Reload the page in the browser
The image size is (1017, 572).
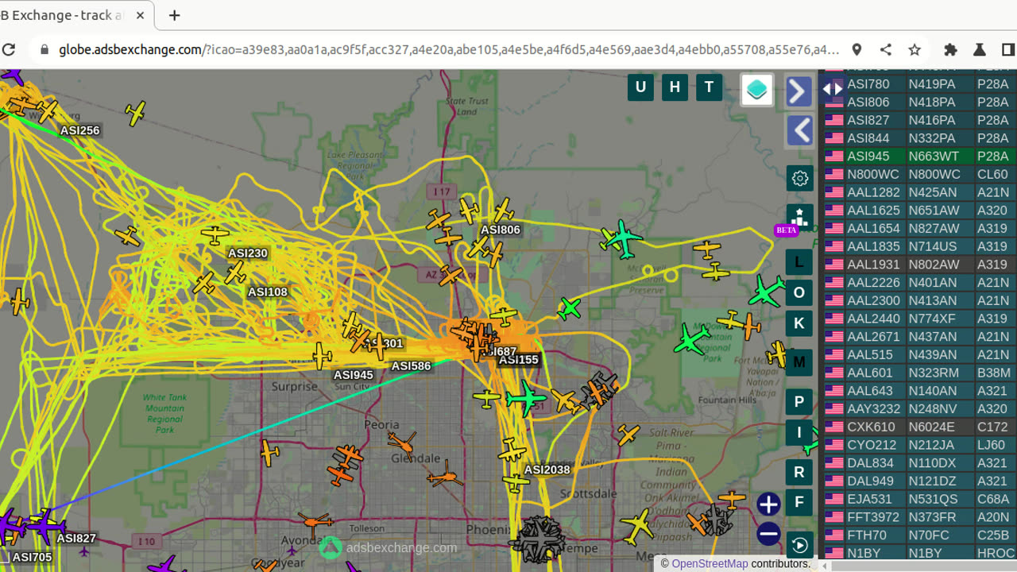(x=9, y=49)
